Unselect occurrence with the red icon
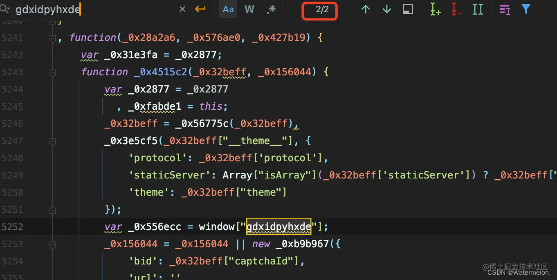This screenshot has width=557, height=280. [456, 9]
